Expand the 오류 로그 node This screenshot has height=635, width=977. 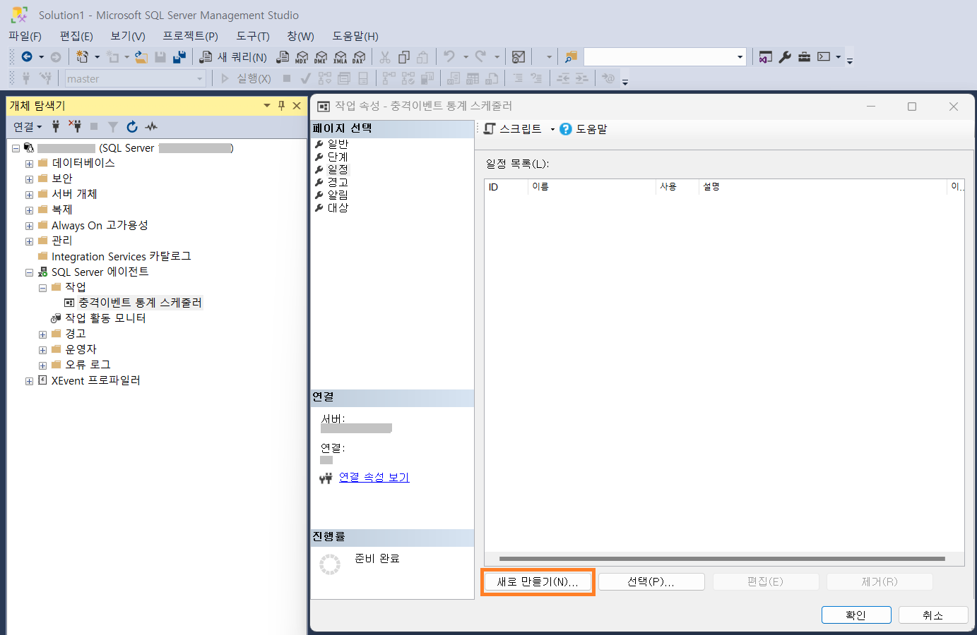coord(42,365)
